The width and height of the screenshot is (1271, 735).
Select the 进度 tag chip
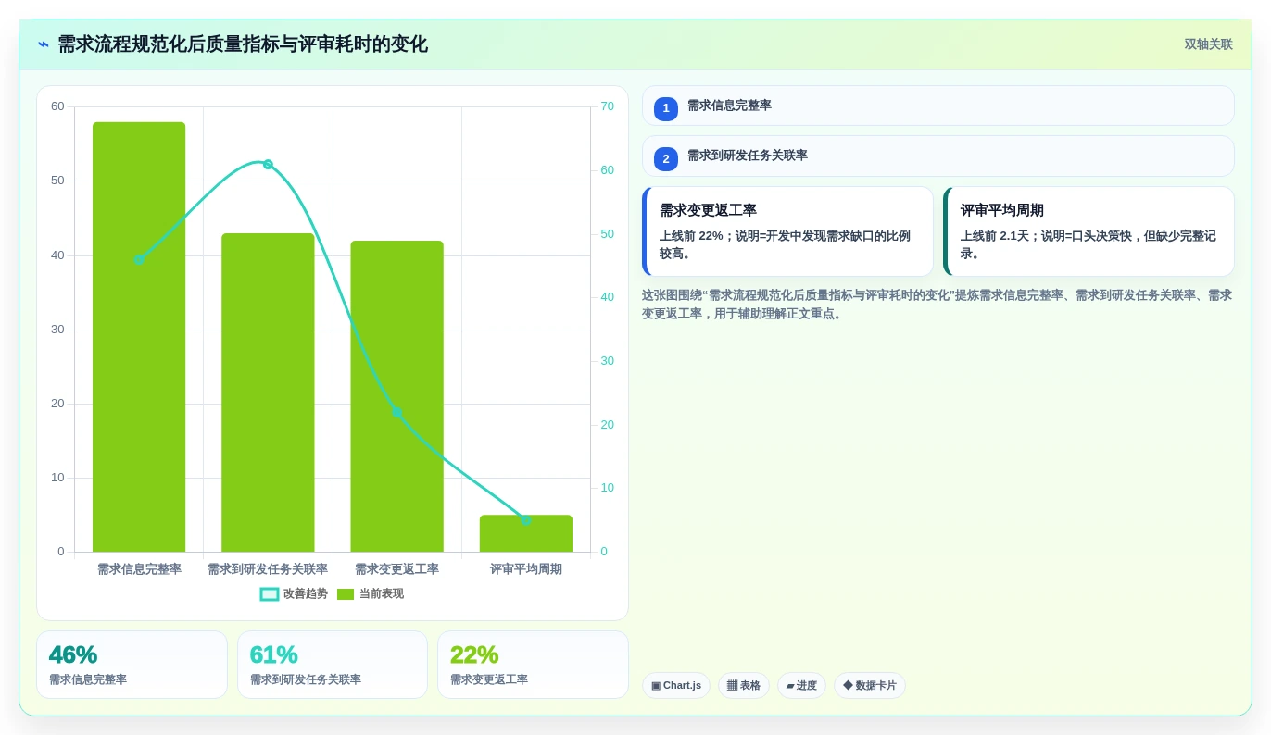[x=801, y=686]
